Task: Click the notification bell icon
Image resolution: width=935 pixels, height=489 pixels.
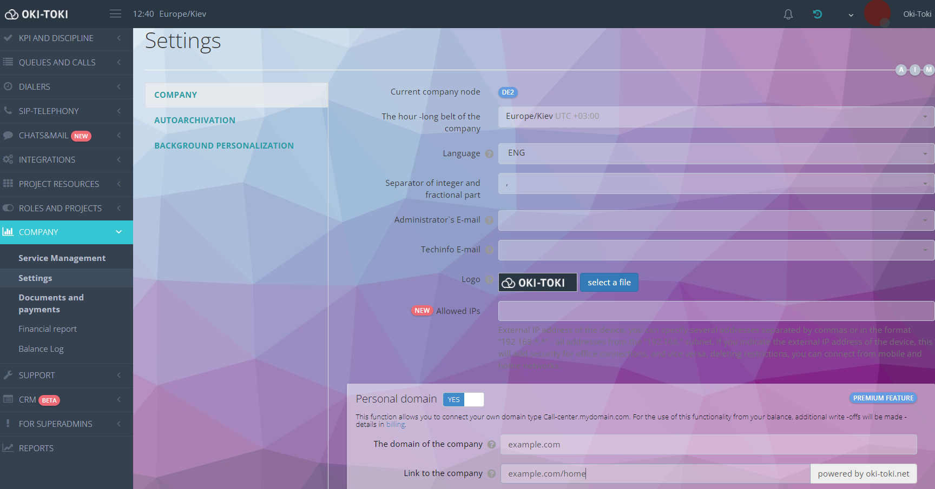Action: click(788, 15)
